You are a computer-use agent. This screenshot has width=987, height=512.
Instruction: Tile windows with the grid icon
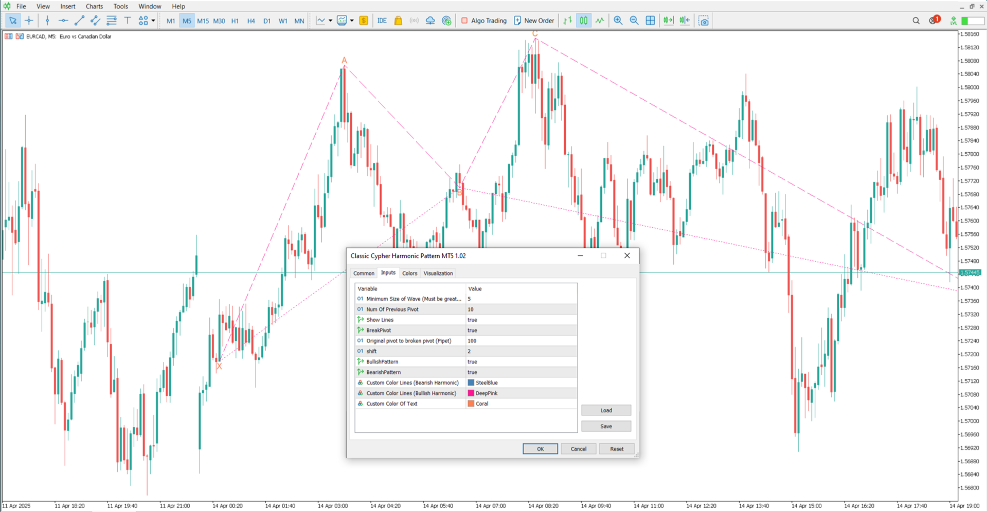(650, 21)
